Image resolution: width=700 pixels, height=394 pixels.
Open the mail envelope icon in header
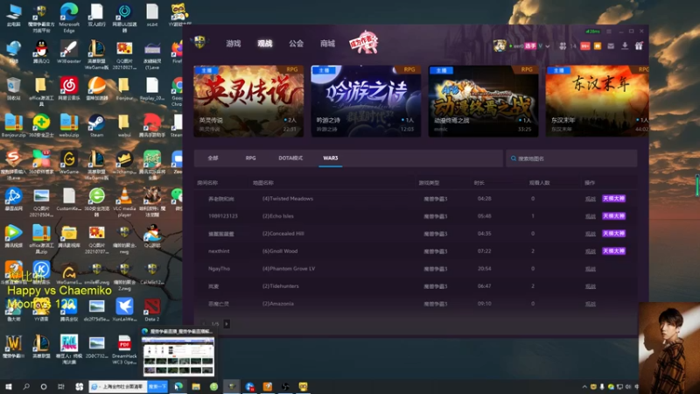point(611,46)
